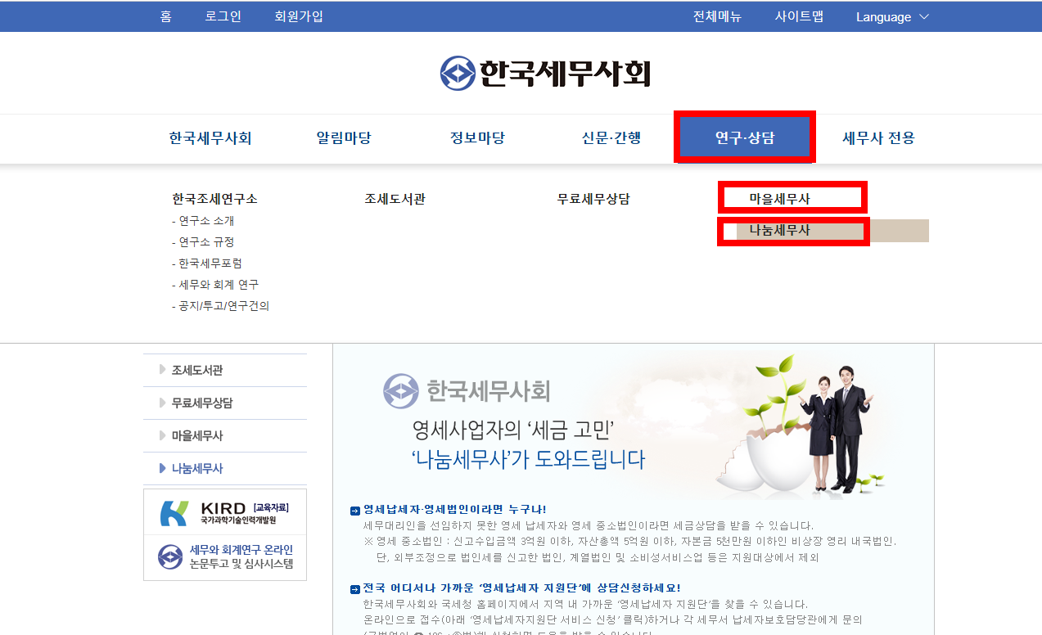Screen dimensions: 1042x635
Task: Open the 전체메뉴 link
Action: (x=717, y=16)
